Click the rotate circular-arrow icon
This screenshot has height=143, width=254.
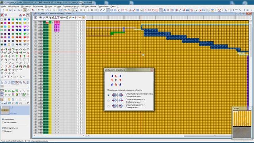[x=153, y=10]
